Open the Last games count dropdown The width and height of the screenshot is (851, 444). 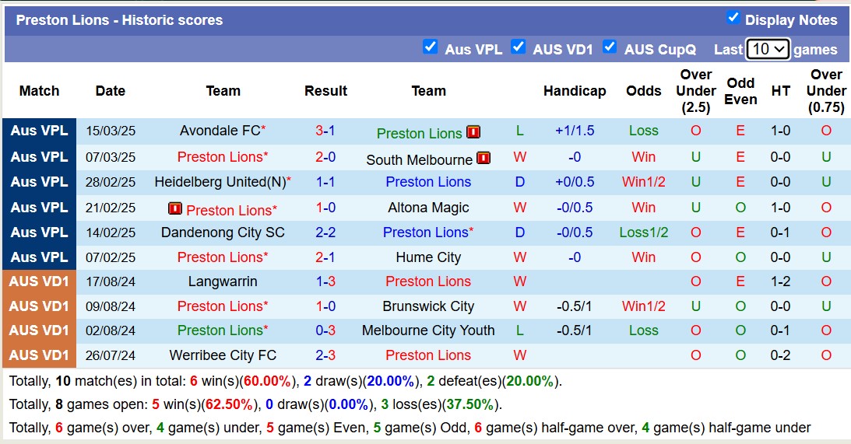point(768,49)
